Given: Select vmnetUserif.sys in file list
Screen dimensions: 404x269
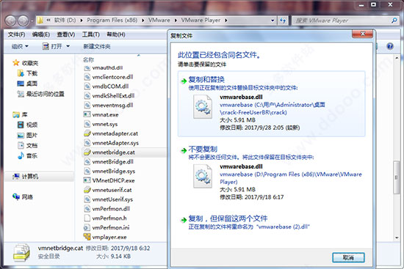Looking at the screenshot, I should pyautogui.click(x=109, y=199).
